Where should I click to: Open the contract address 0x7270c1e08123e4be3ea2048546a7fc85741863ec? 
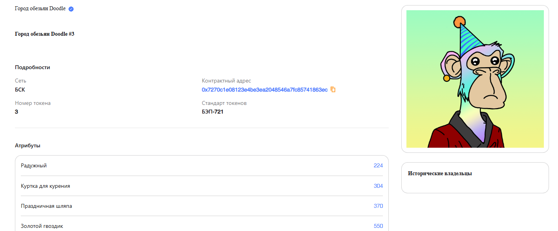265,90
